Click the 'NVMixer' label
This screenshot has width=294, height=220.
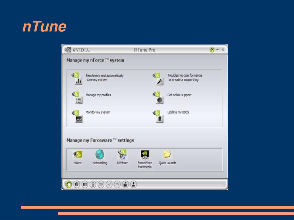pyautogui.click(x=122, y=163)
